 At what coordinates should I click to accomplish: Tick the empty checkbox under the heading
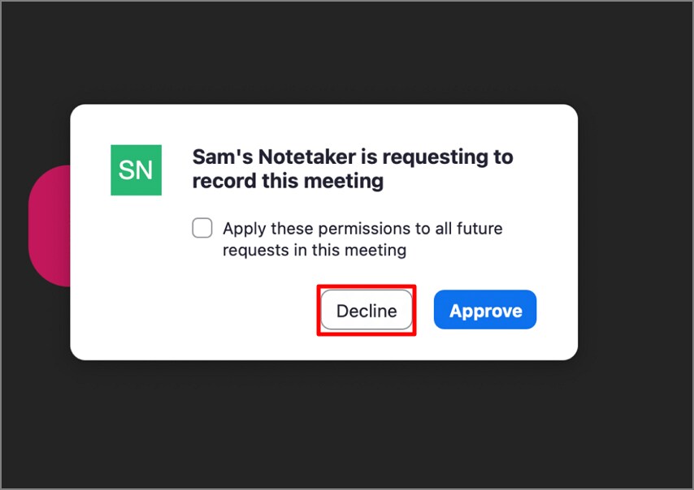pyautogui.click(x=202, y=228)
